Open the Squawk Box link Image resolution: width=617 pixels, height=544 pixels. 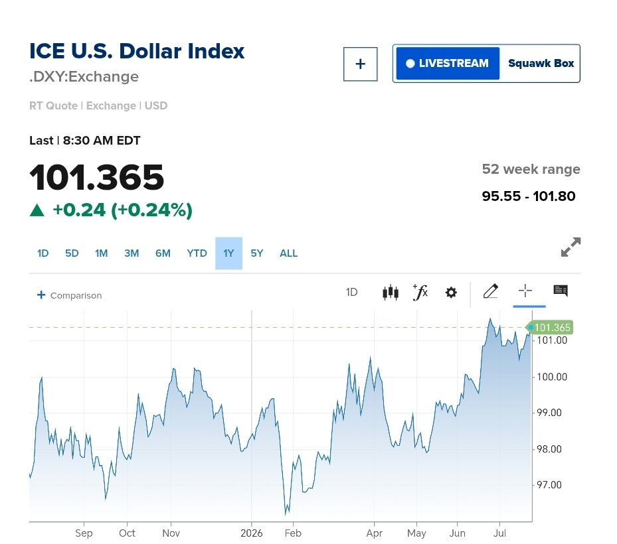pyautogui.click(x=541, y=63)
